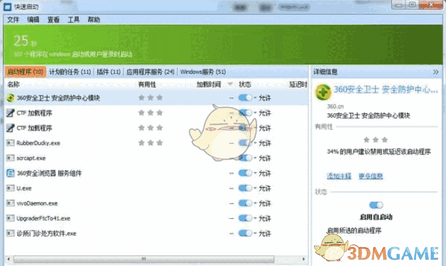Toggle startup switch for 360安全浏览器 服务组件
Image resolution: width=446 pixels, height=266 pixels.
coord(245,173)
